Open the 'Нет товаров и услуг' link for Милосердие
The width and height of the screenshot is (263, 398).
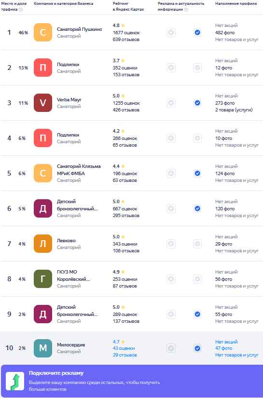click(237, 355)
